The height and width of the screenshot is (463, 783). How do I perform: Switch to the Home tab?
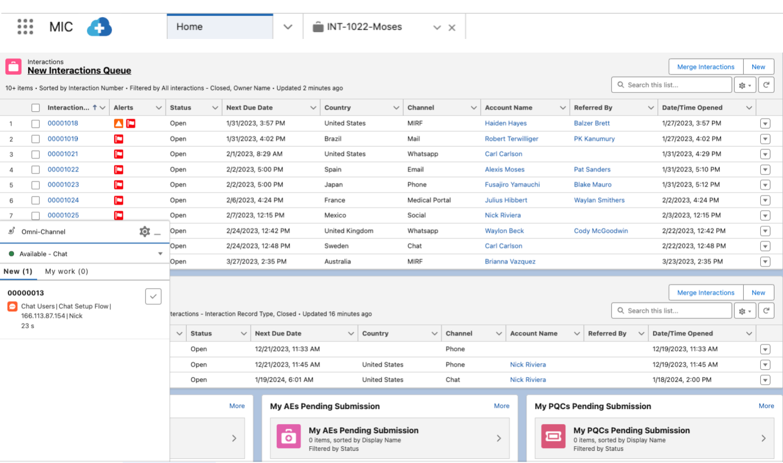pyautogui.click(x=220, y=27)
